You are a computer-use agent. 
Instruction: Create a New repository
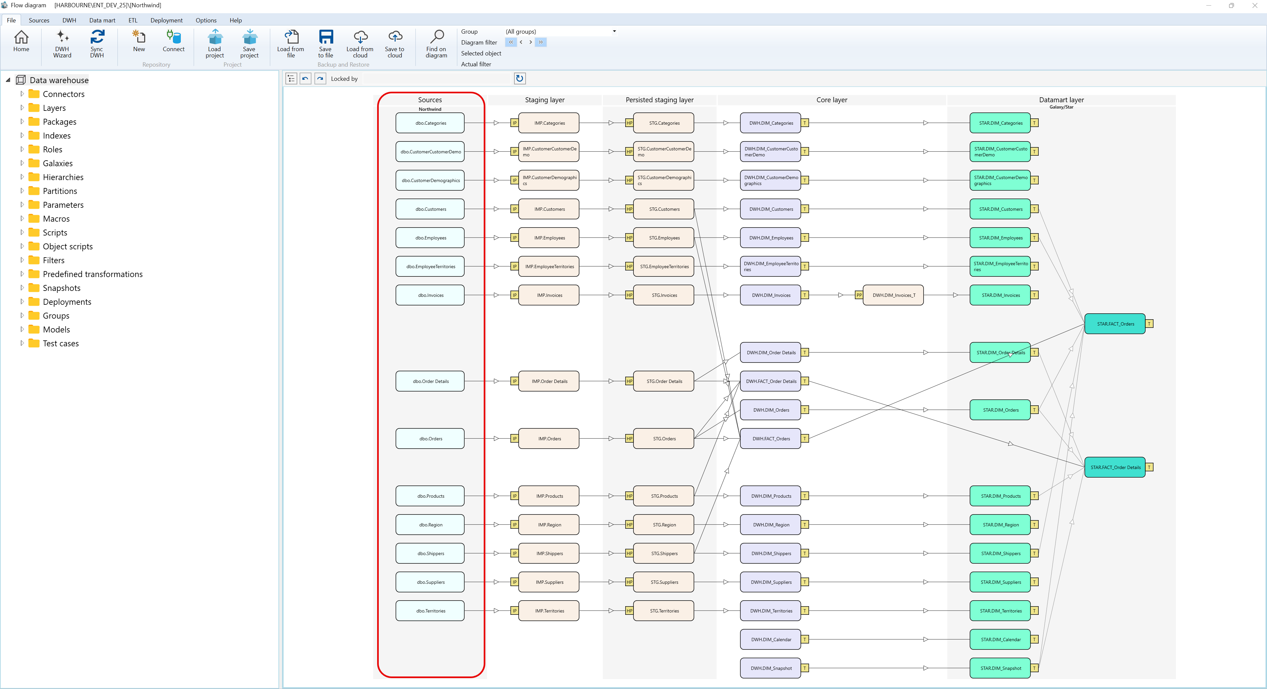tap(139, 41)
